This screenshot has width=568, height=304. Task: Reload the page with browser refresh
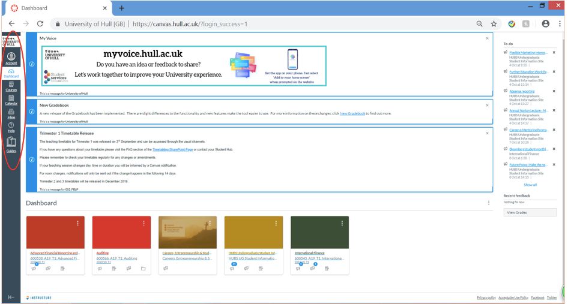tap(40, 24)
